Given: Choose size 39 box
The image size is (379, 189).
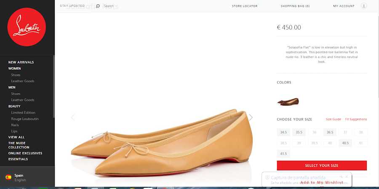Looking at the screenshot, I should click(299, 143).
